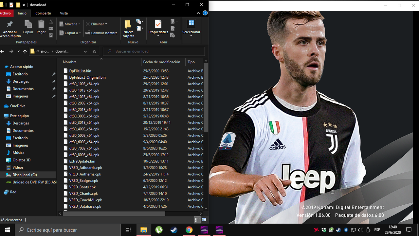
Task: Sort files by the Nombre column header
Action: pos(100,62)
